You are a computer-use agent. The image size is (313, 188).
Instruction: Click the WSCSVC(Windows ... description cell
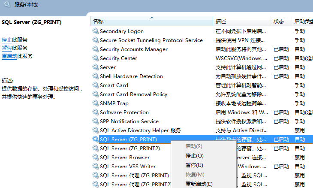pyautogui.click(x=241, y=58)
